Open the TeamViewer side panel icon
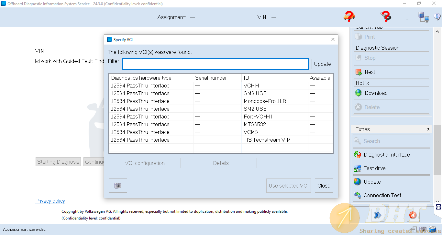The image size is (442, 235). click(438, 207)
